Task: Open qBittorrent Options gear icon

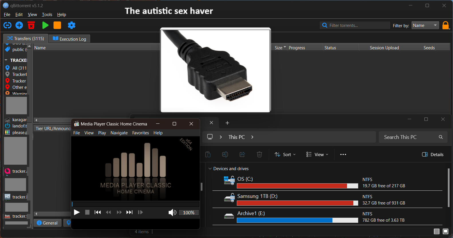Action: [72, 25]
